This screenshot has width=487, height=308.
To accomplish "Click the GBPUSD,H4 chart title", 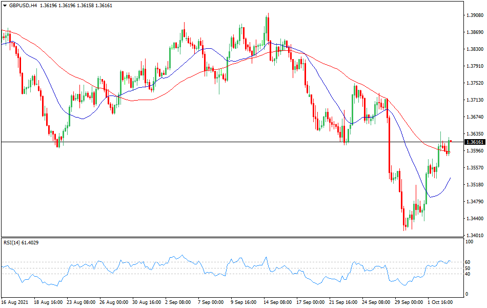I will tap(23, 5).
